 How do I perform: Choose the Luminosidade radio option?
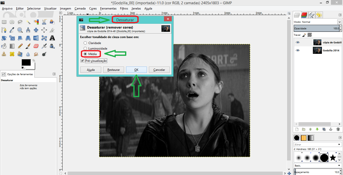click(85, 49)
